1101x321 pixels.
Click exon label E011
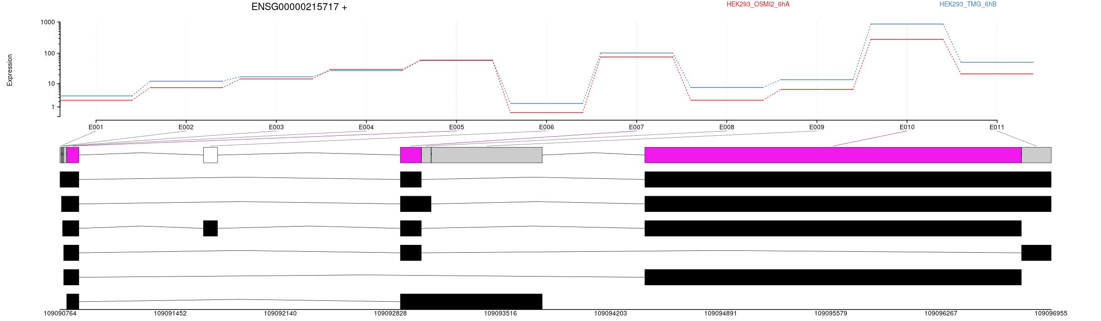(x=997, y=127)
